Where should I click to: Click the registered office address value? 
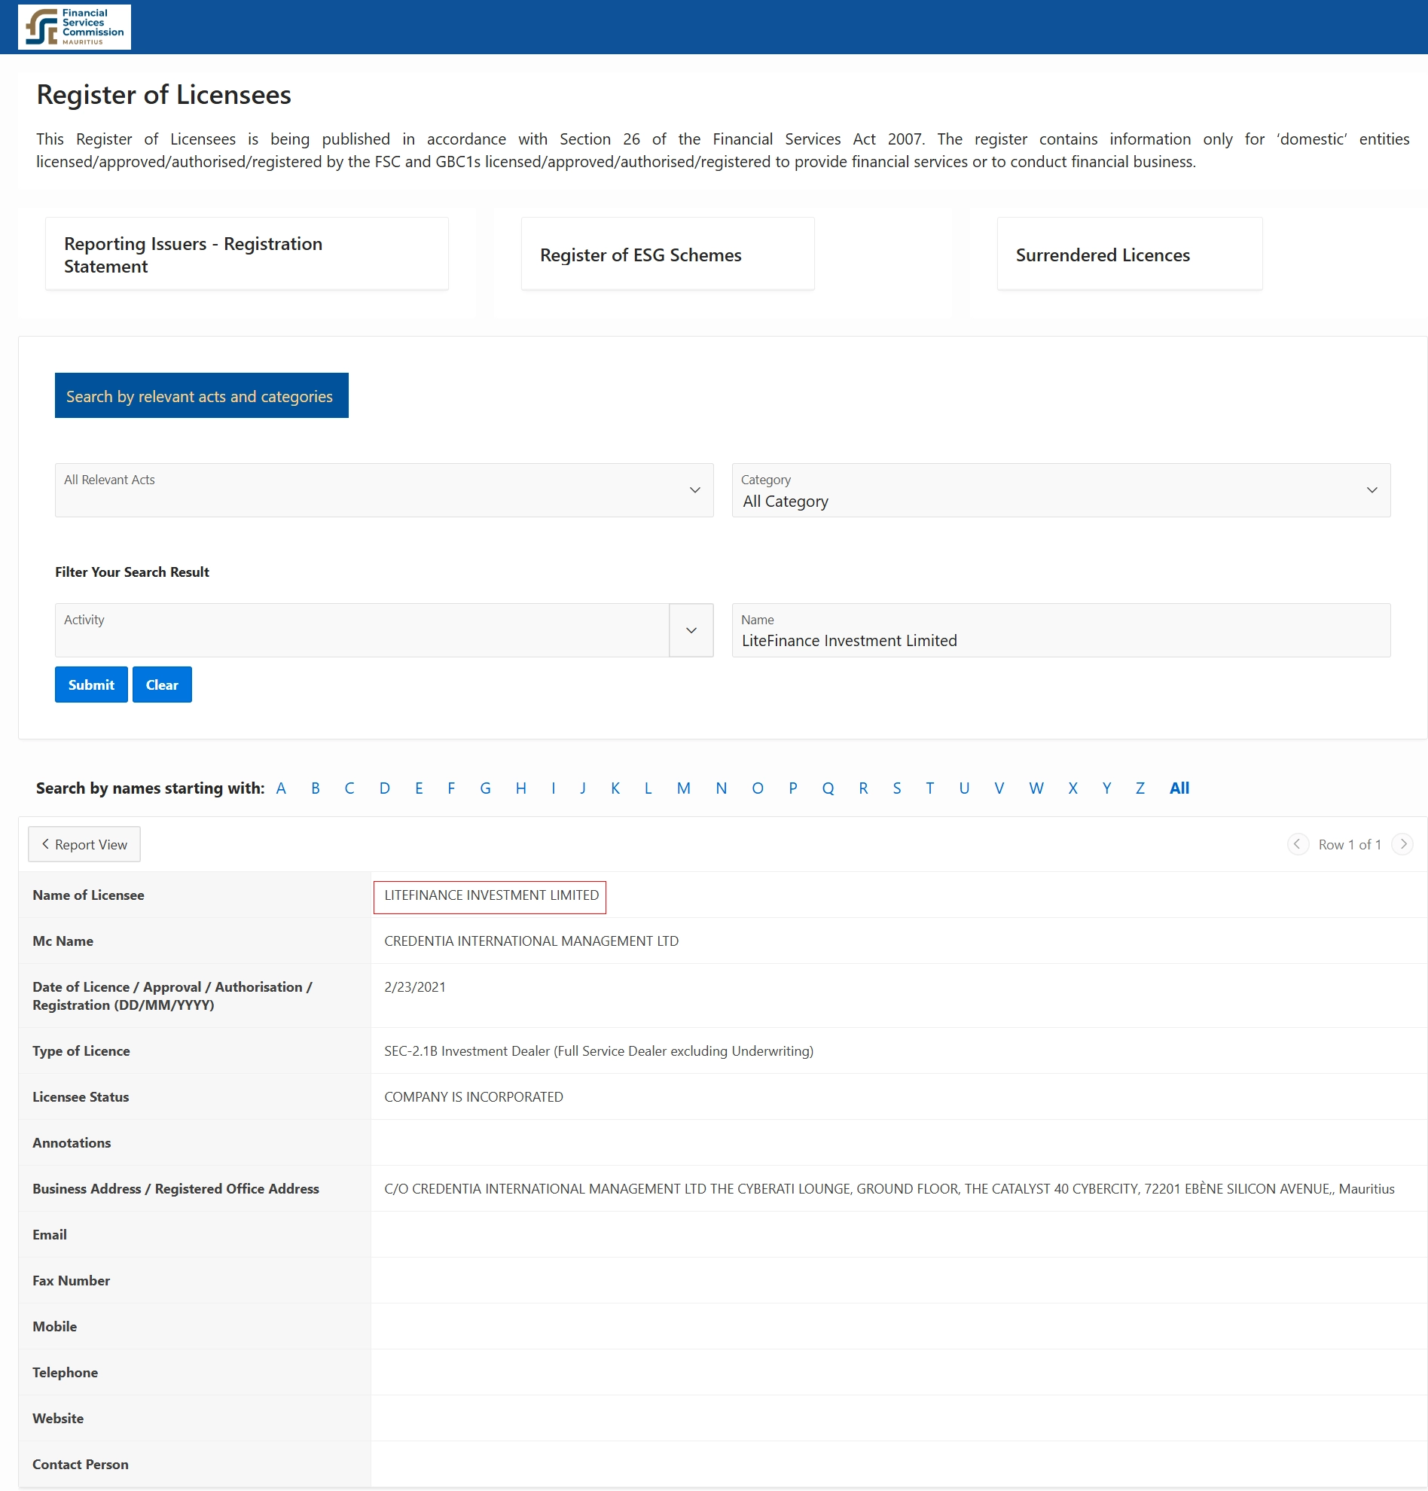coord(889,1188)
